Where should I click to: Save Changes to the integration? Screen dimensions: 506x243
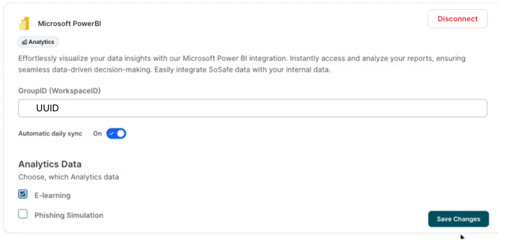[458, 219]
